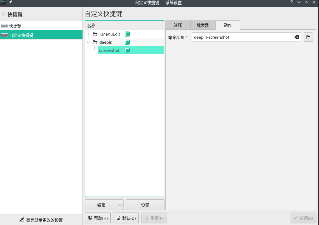Uncheck the screenshot shortcut checkbox
This screenshot has width=319, height=225.
(127, 50)
